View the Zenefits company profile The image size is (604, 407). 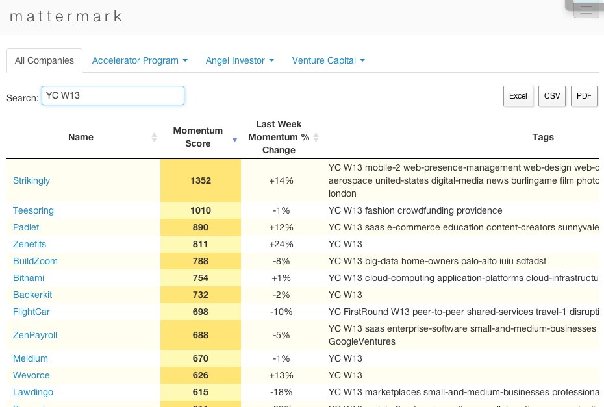tap(29, 244)
